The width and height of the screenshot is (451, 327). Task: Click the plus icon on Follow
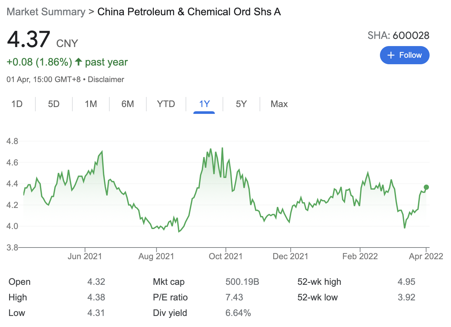pyautogui.click(x=391, y=55)
